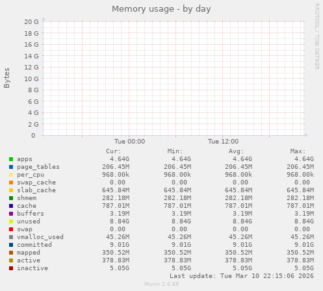Viewport: 323px width, 291px height.
Task: Click the slab_cache Max value 645.84M
Action: pyautogui.click(x=300, y=190)
